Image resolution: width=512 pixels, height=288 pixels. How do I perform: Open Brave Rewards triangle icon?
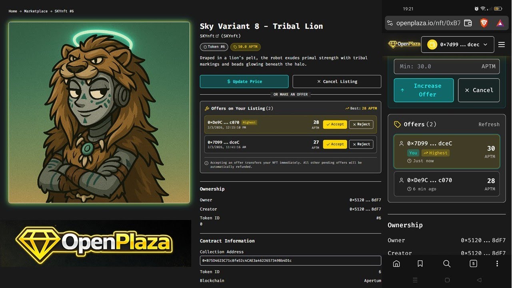pos(500,23)
